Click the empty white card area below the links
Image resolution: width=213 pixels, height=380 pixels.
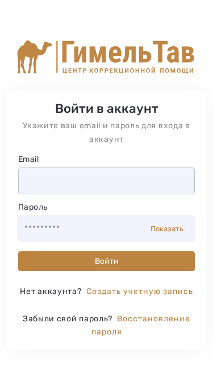point(107,344)
